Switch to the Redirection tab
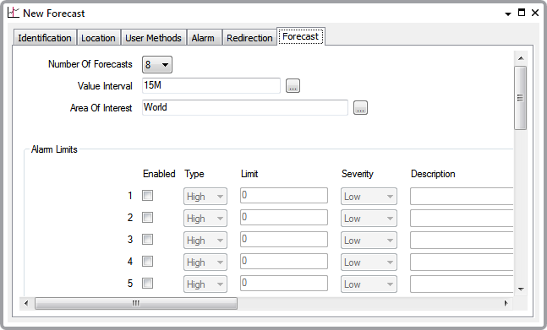The image size is (547, 330). click(249, 38)
